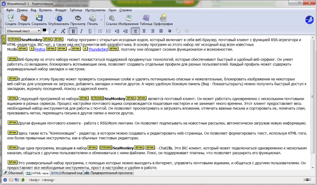Open the Обычный текст paragraph format dropdown
The image size is (317, 185).
click(23, 31)
